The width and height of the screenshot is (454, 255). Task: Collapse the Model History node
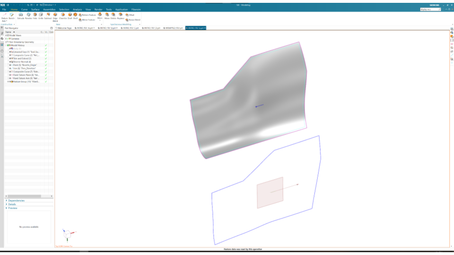coord(6,45)
